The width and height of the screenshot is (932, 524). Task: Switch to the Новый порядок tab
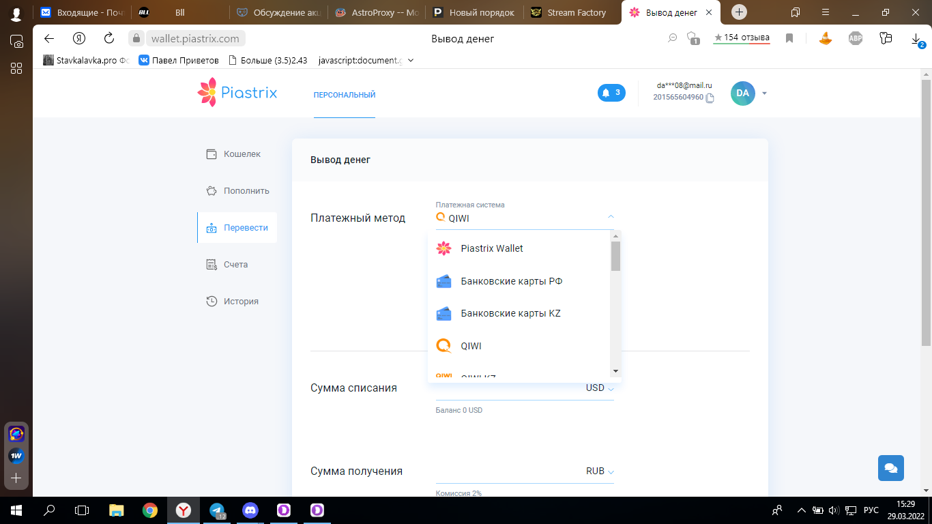474,12
